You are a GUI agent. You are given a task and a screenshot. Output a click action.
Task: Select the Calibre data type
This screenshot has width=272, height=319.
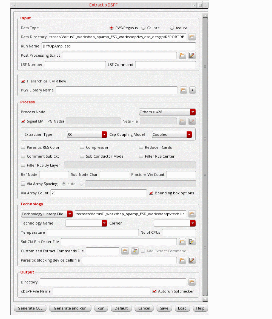[143, 28]
